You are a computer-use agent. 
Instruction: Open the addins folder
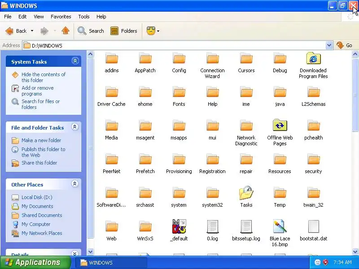pos(111,63)
